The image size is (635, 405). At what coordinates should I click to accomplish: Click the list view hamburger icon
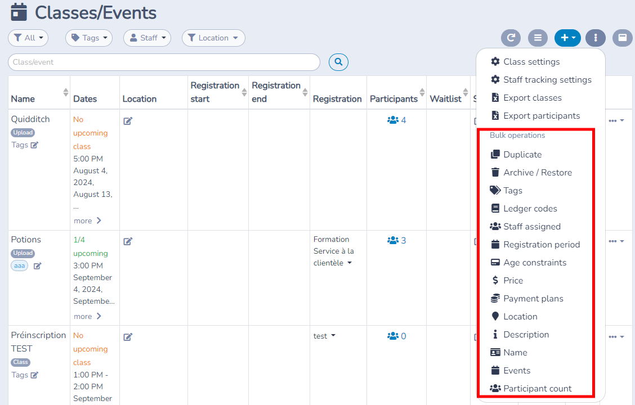point(538,38)
